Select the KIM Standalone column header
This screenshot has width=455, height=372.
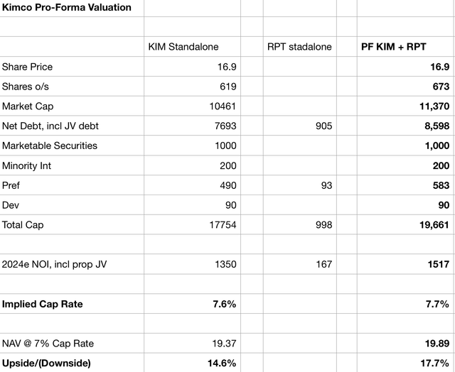183,47
